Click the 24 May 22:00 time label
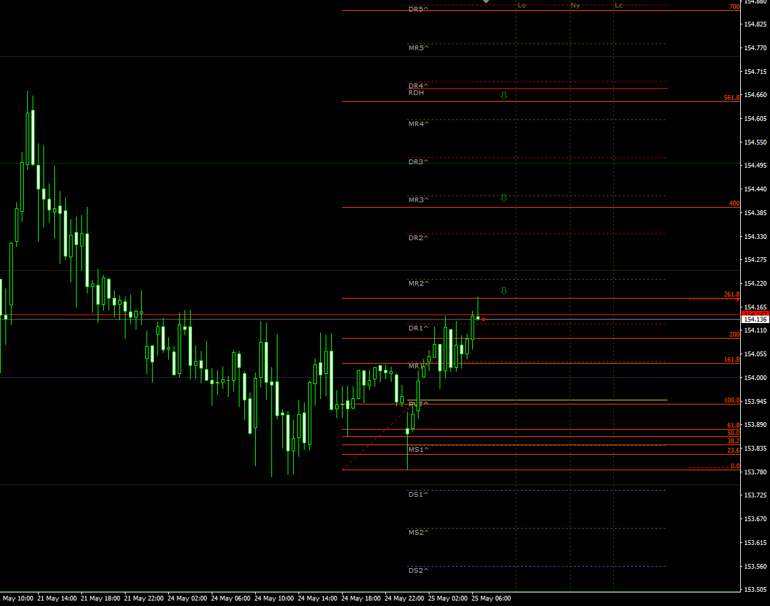770x606 pixels. 404,599
